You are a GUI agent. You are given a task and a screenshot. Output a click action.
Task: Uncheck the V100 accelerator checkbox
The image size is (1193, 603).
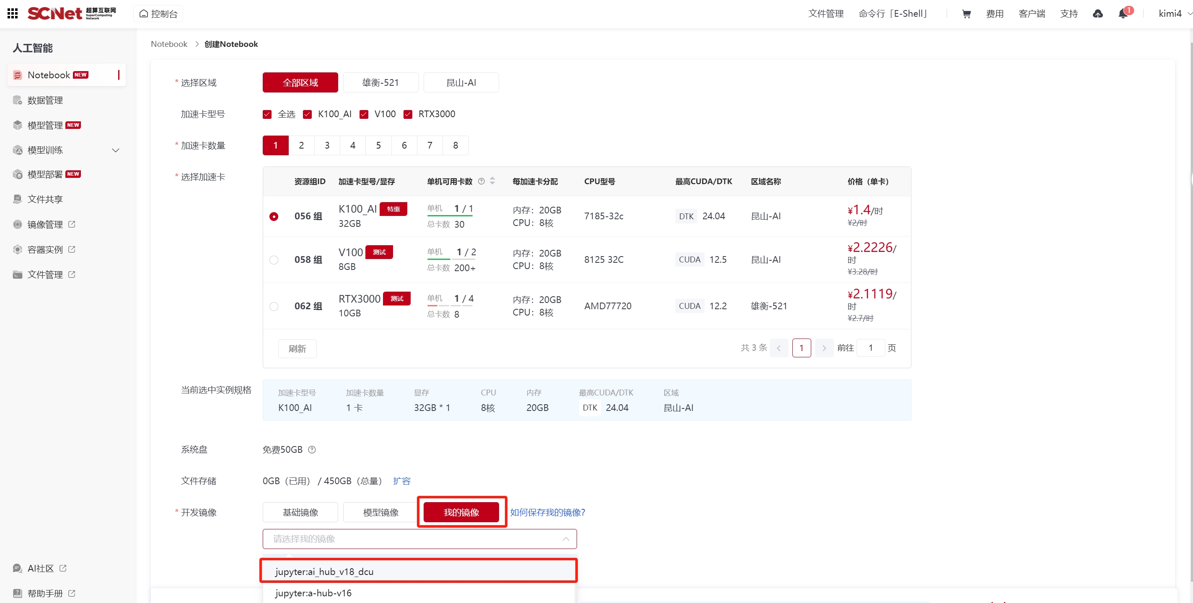tap(364, 114)
